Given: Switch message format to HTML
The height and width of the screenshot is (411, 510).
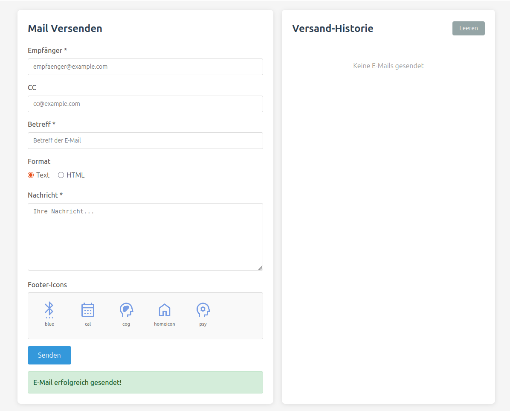Looking at the screenshot, I should (61, 175).
